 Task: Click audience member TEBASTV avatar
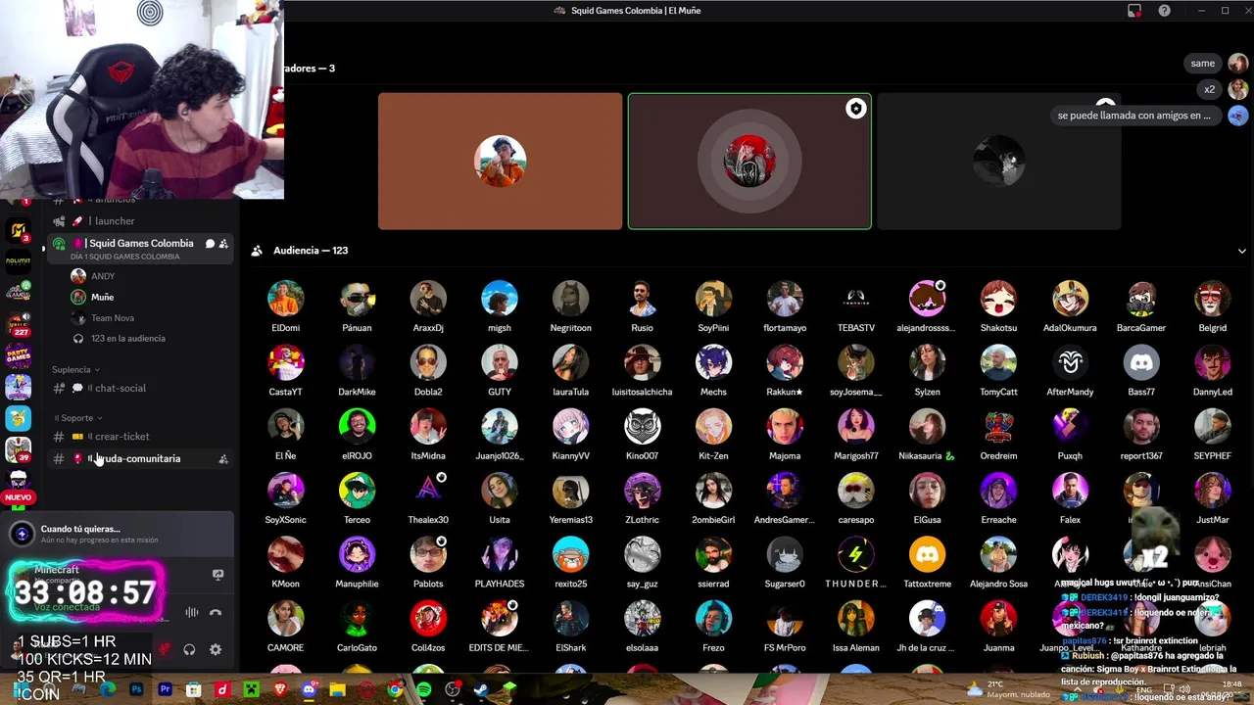856,300
